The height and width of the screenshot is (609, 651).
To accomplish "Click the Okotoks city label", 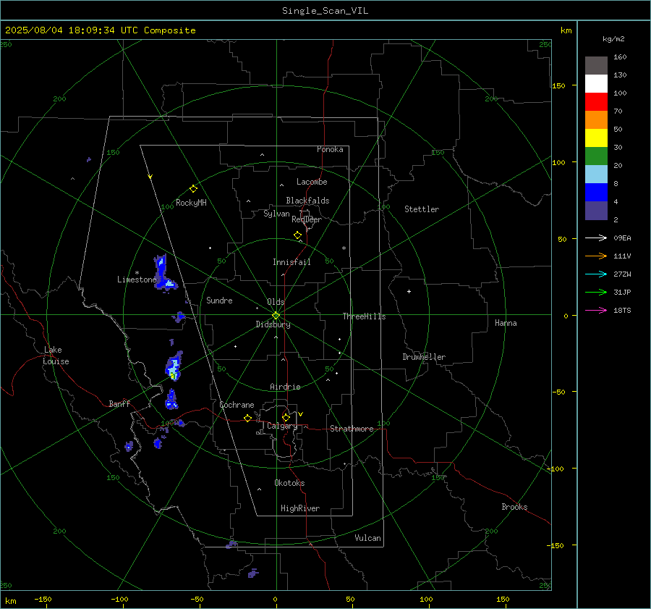I will click(x=289, y=483).
